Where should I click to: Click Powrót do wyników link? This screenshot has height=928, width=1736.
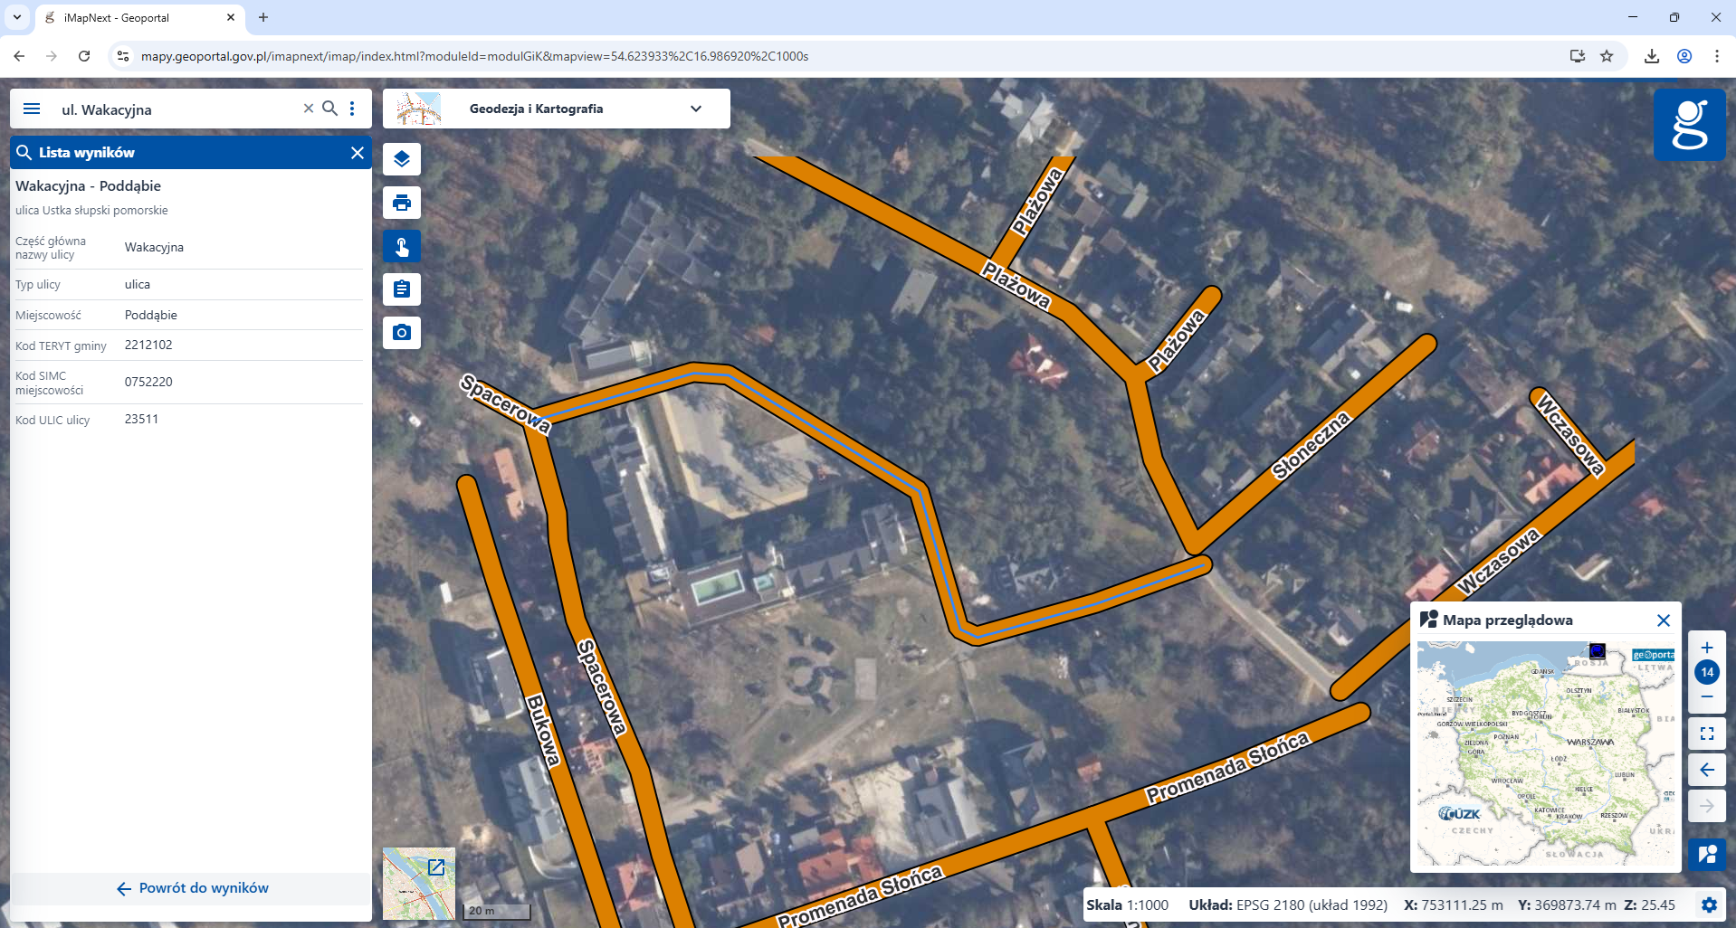pos(192,888)
